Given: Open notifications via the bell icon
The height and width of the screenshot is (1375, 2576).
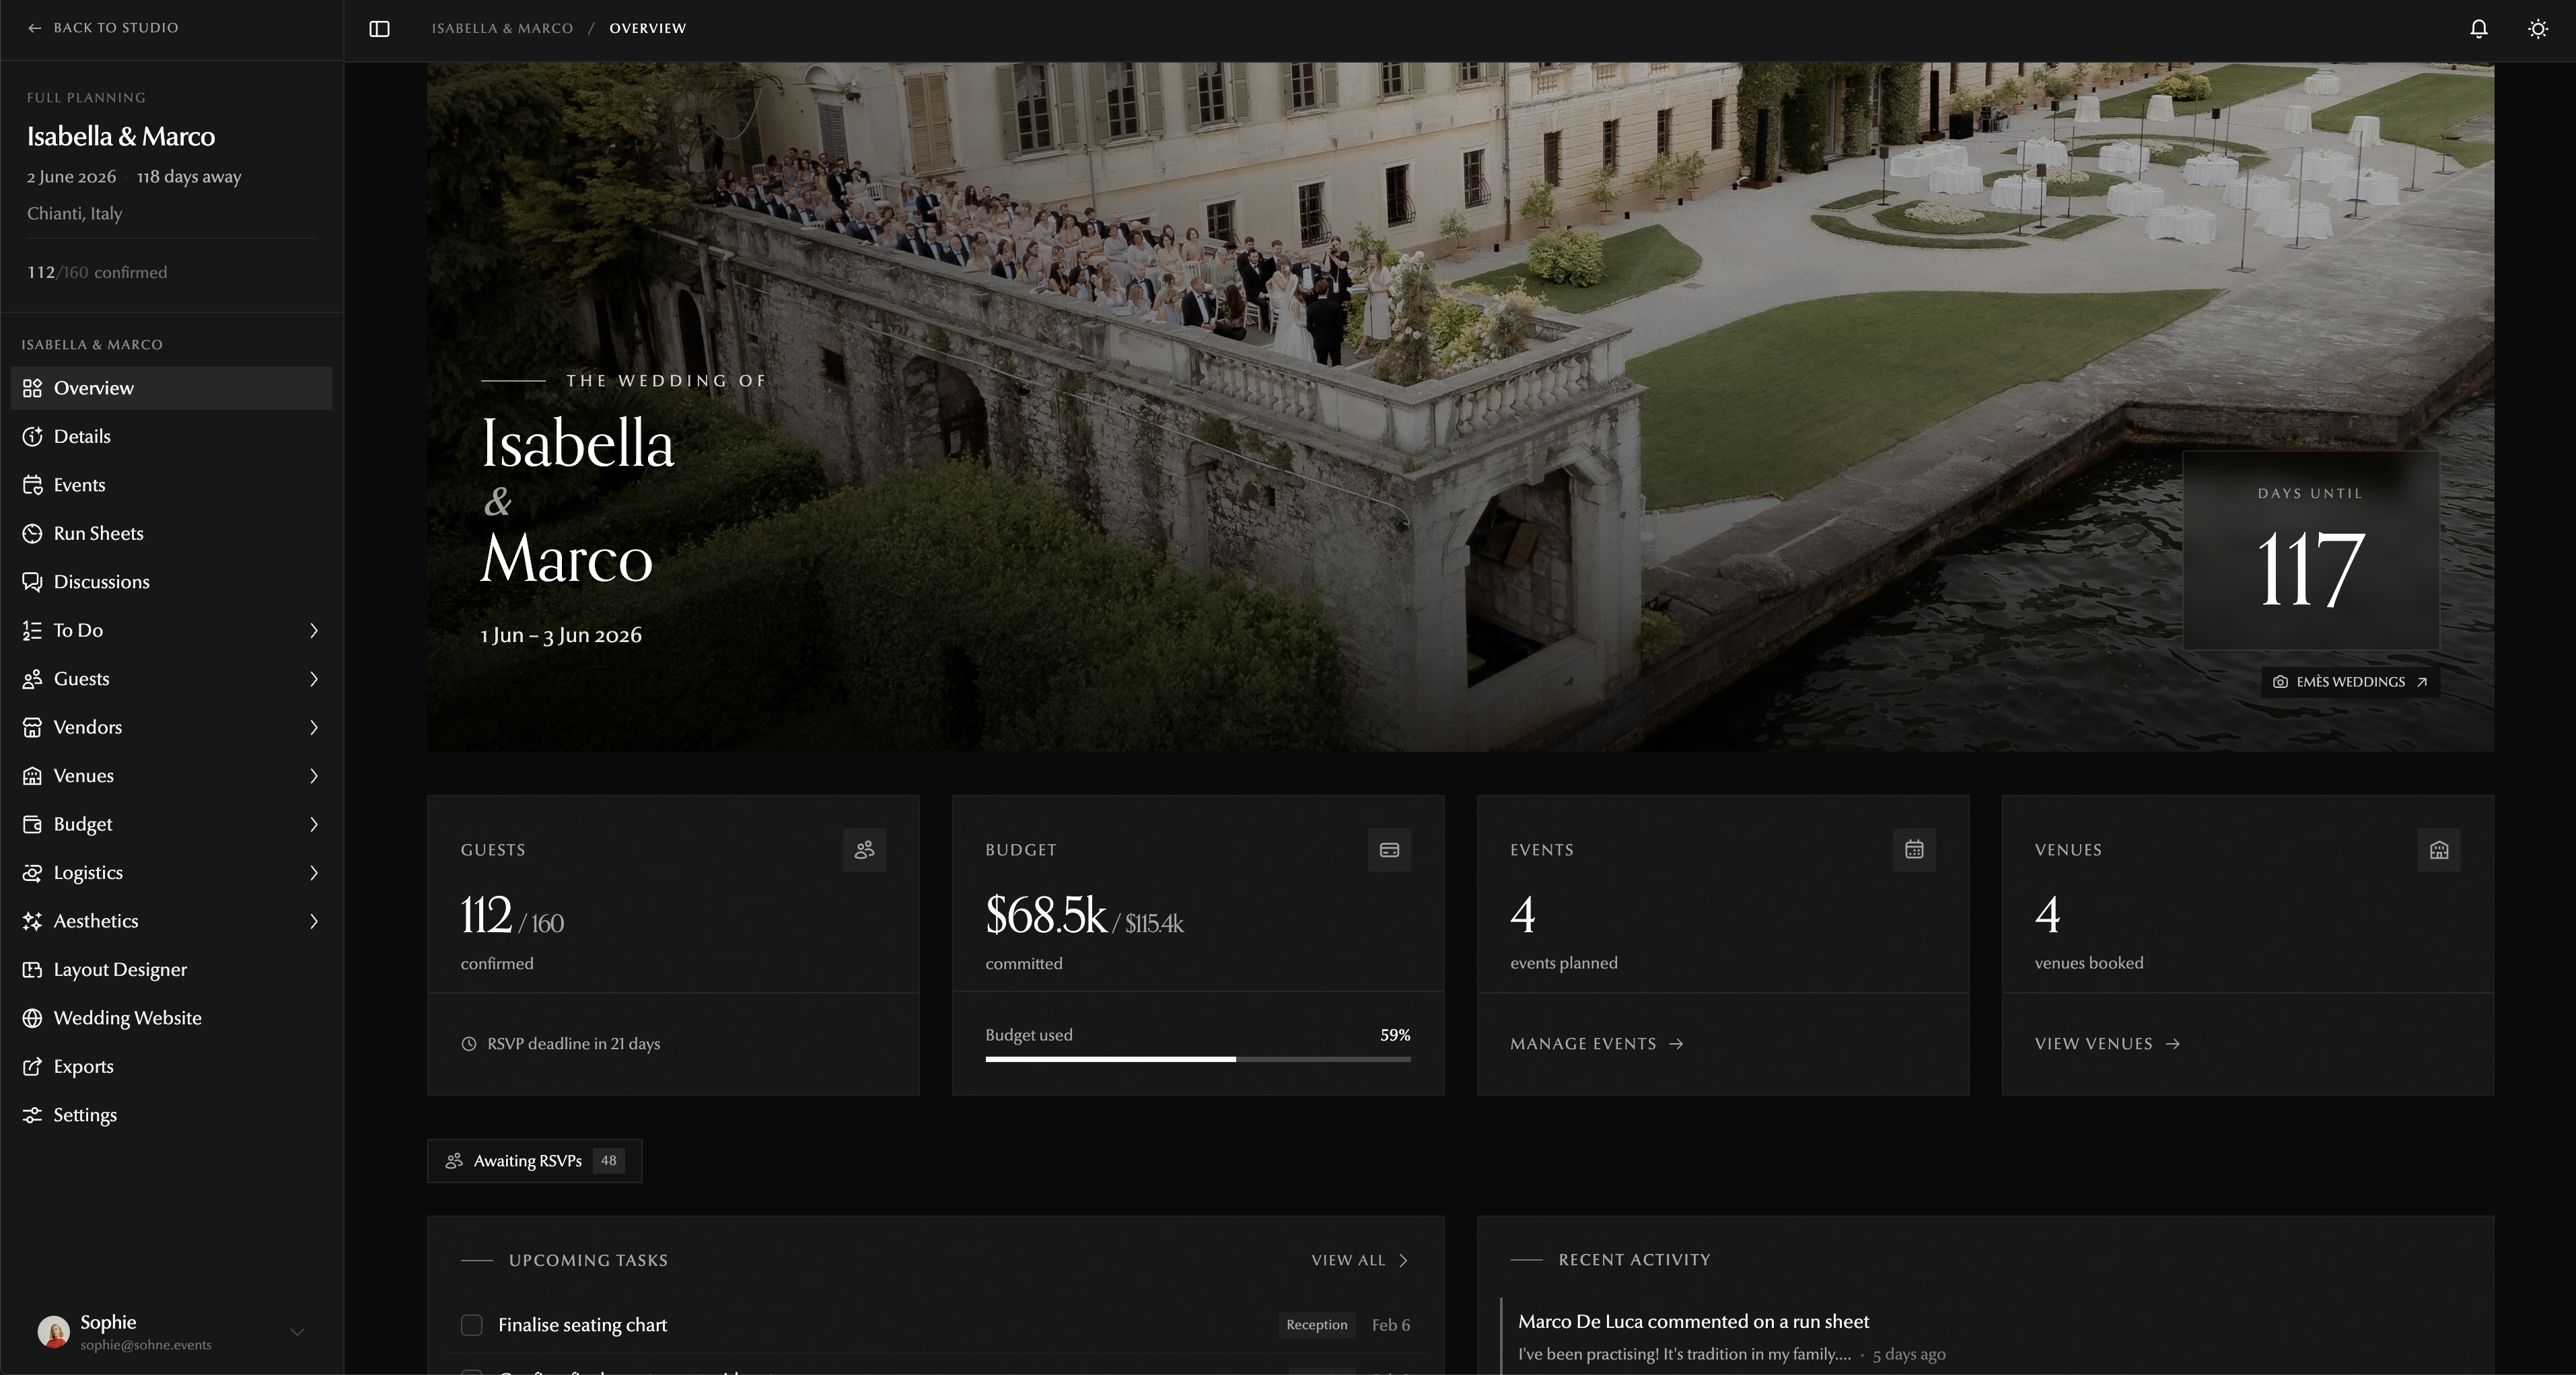Looking at the screenshot, I should pyautogui.click(x=2478, y=28).
